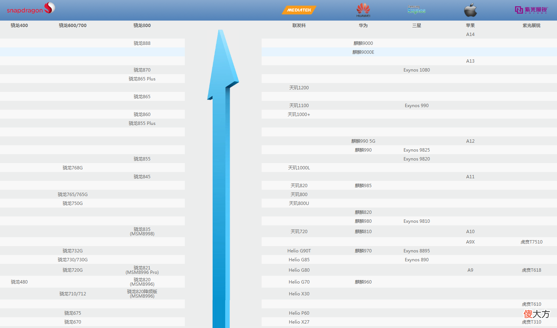Click the 骁龙675 cell
This screenshot has height=328, width=557.
(x=73, y=313)
